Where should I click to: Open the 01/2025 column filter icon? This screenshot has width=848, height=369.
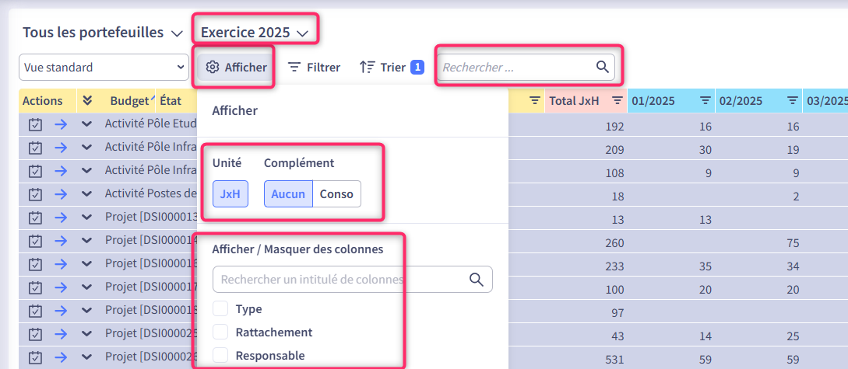[705, 100]
